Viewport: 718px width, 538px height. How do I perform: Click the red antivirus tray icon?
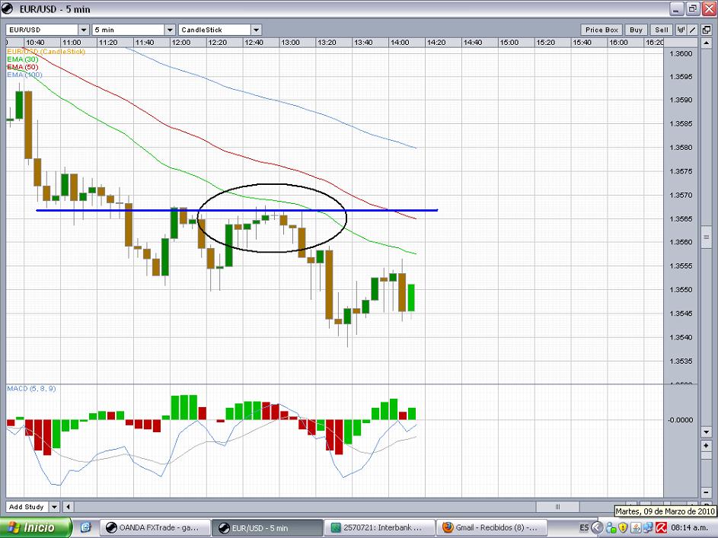coord(662,527)
